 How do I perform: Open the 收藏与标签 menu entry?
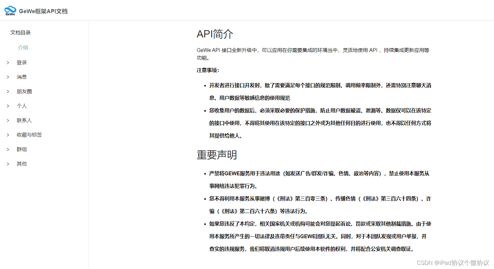click(x=29, y=135)
